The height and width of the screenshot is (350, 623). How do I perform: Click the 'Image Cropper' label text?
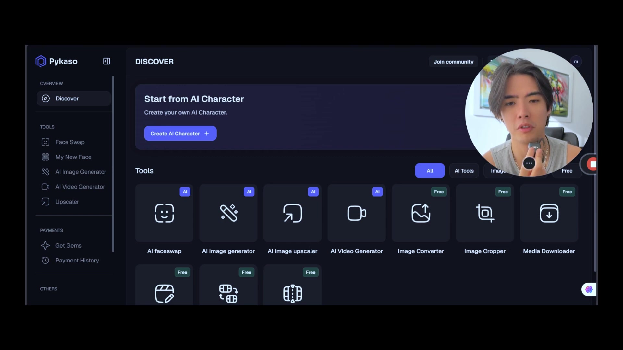[x=485, y=251]
